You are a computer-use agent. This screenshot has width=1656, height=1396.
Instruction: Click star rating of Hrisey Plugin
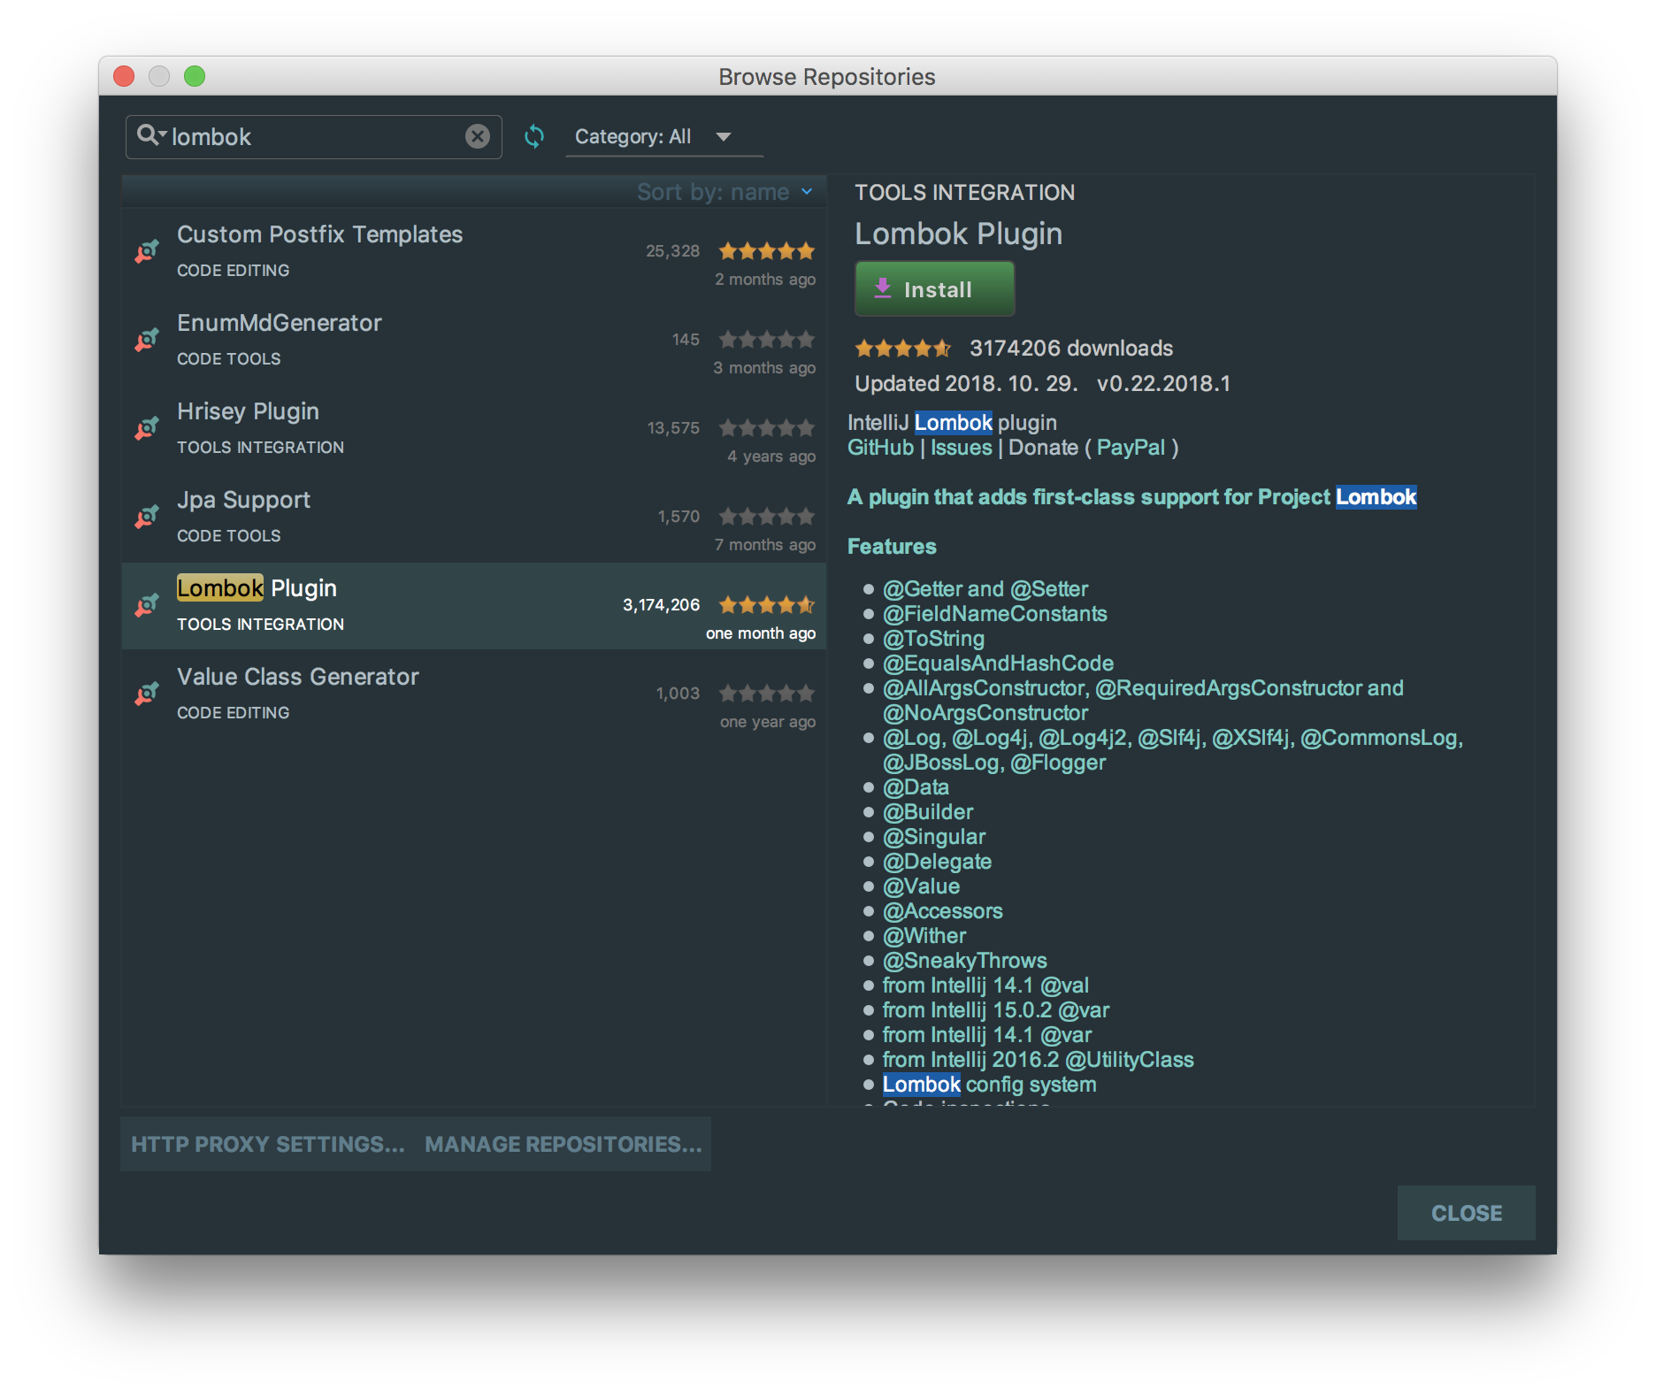(x=766, y=428)
